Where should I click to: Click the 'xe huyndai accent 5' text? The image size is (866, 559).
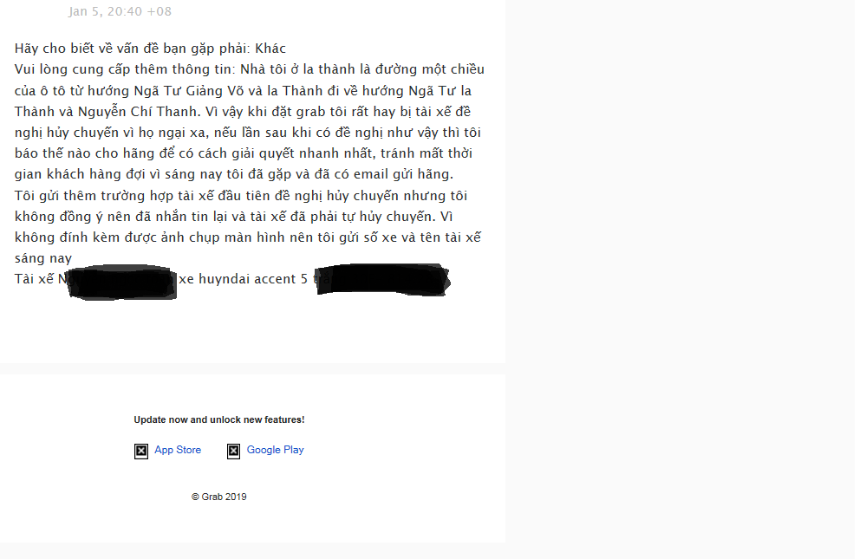point(243,279)
